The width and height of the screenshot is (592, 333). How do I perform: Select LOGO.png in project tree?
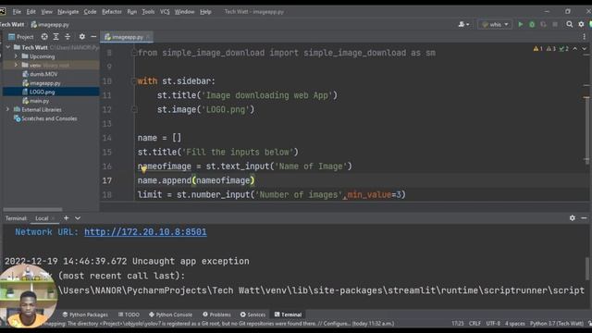(42, 92)
